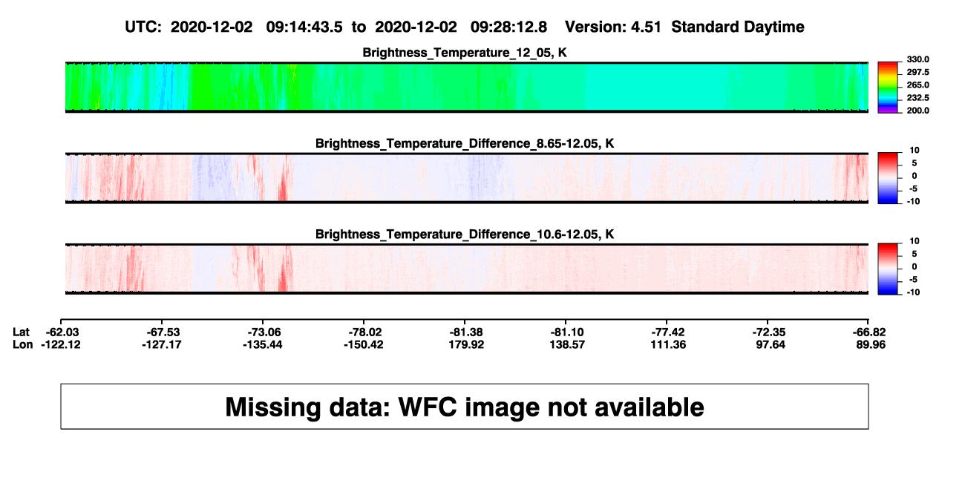The width and height of the screenshot is (965, 495).
Task: Click the latitude value -72.35
Action: [768, 332]
